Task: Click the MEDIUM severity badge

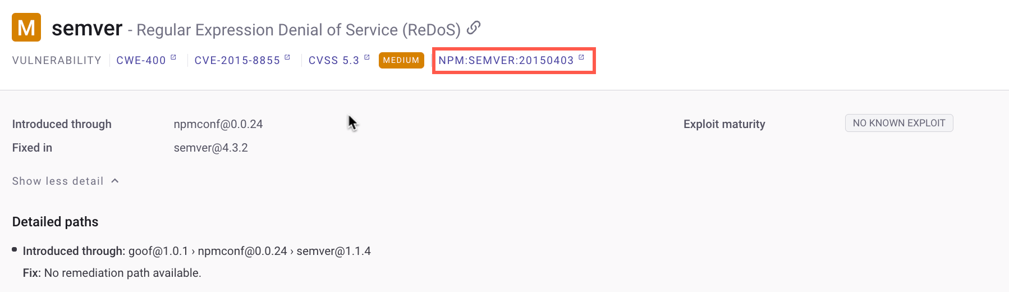Action: pyautogui.click(x=401, y=60)
